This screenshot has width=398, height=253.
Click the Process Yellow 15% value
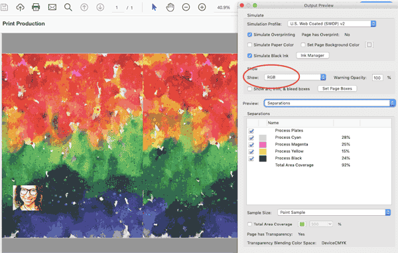point(346,151)
